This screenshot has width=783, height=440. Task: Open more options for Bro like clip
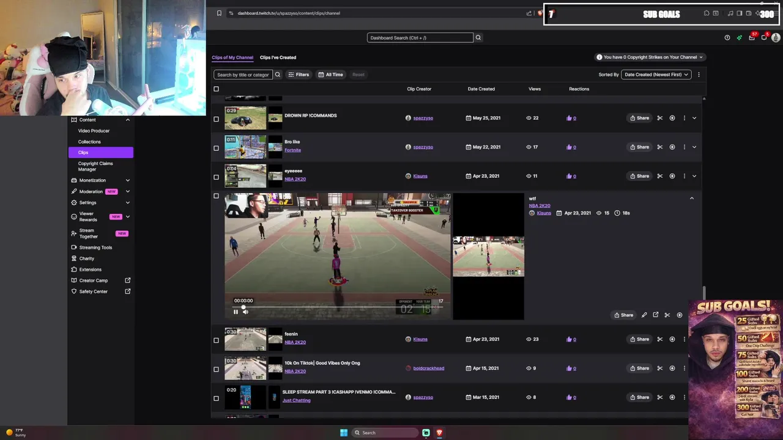point(684,147)
